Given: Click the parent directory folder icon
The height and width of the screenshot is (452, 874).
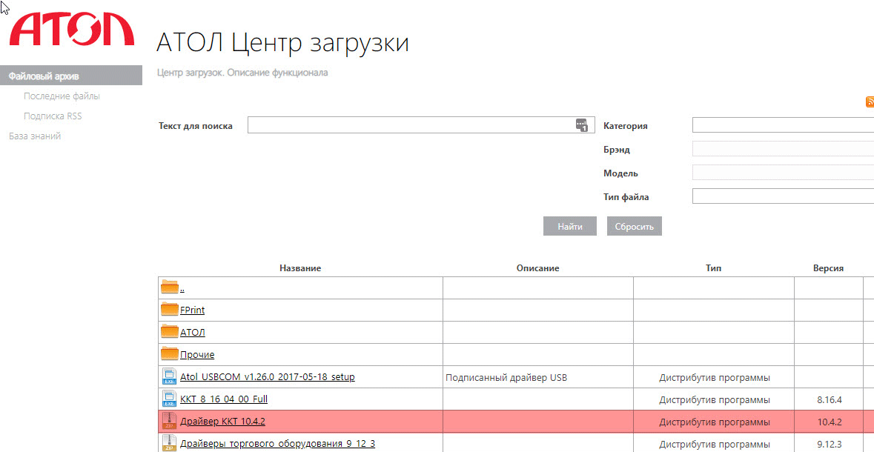Looking at the screenshot, I should pos(170,288).
